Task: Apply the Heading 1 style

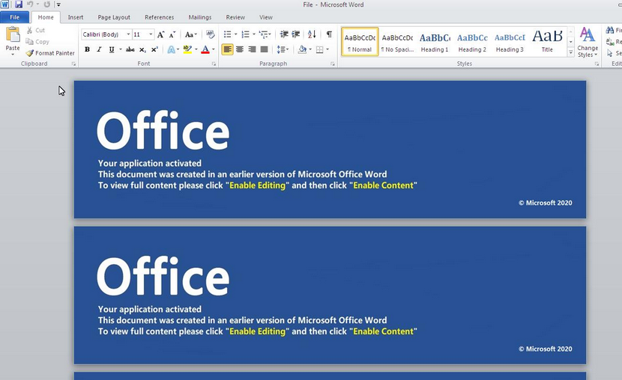Action: coord(435,42)
